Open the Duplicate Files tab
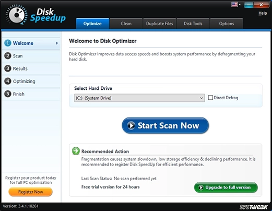The width and height of the screenshot is (272, 211). [159, 24]
